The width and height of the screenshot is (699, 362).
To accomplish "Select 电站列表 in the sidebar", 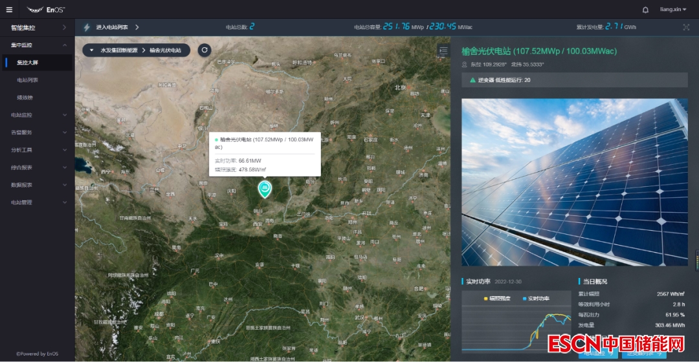I will coord(28,80).
